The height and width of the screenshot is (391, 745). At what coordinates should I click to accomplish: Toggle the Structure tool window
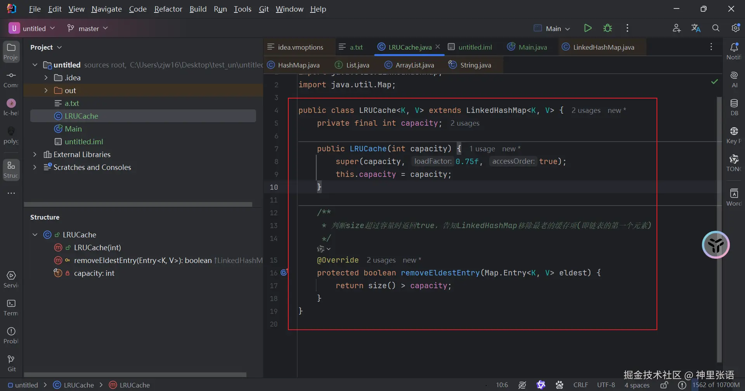(x=11, y=170)
